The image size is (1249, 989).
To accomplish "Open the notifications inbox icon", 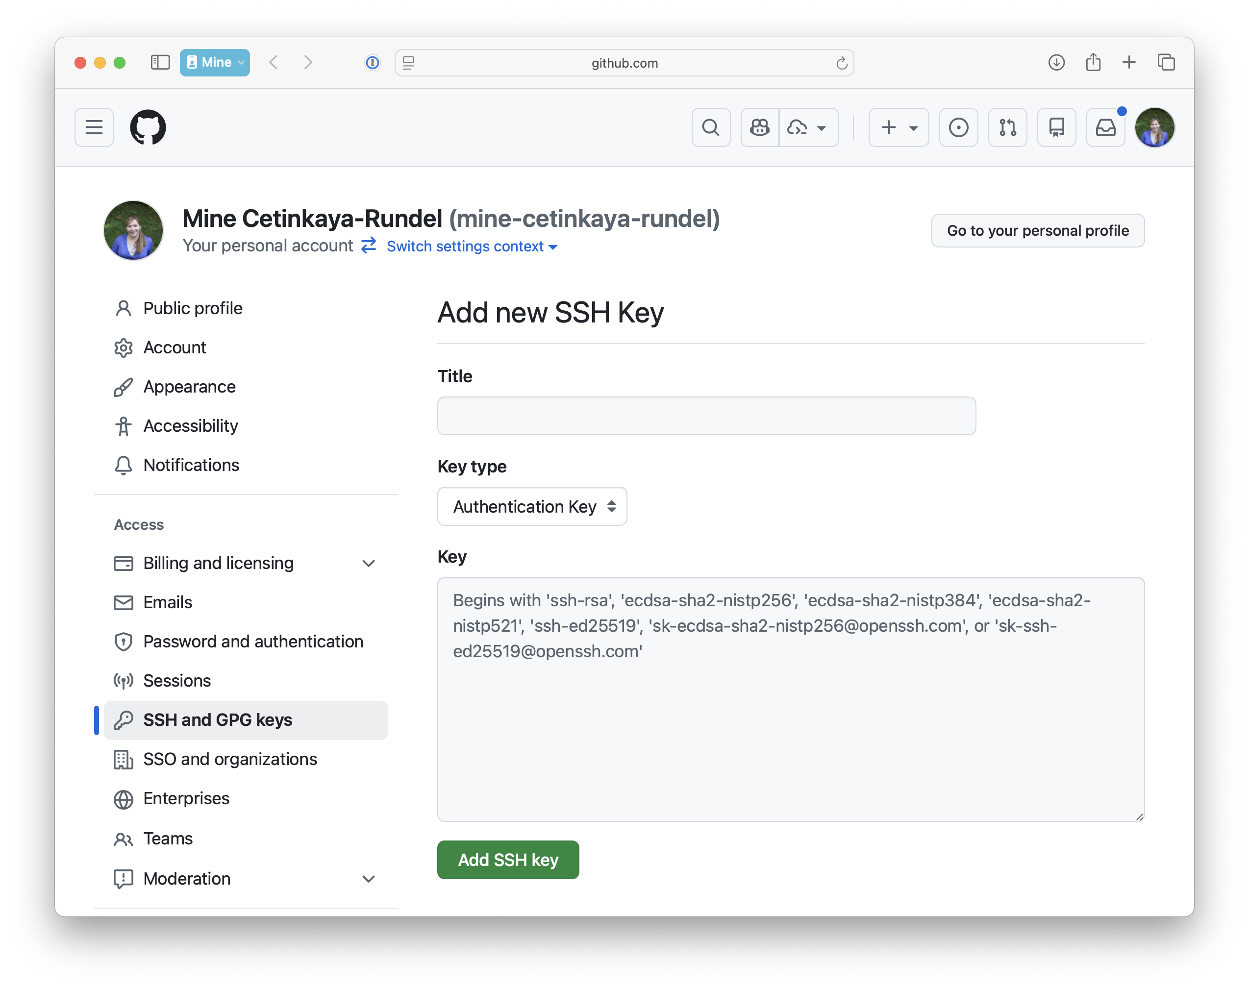I will point(1105,127).
